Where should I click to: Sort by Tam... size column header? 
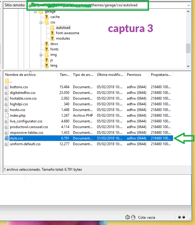(x=64, y=75)
